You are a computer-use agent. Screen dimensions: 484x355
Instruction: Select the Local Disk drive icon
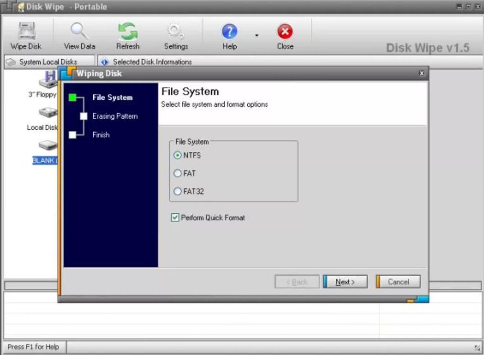(x=48, y=112)
